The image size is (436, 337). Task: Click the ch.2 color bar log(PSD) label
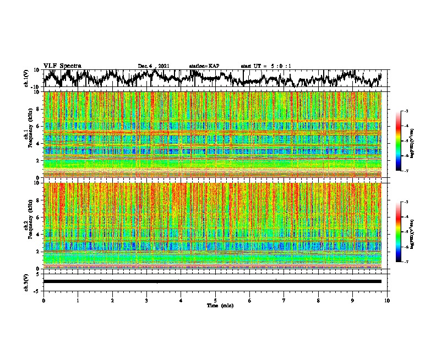coord(412,234)
